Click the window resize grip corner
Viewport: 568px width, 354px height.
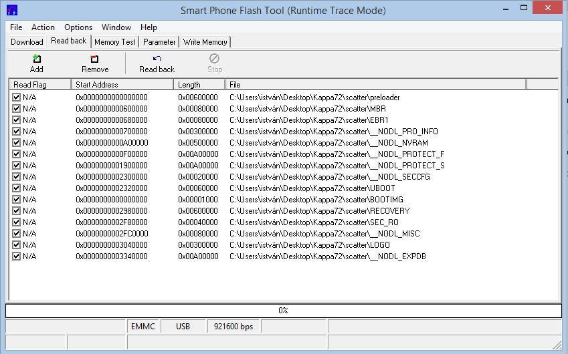tap(557, 345)
